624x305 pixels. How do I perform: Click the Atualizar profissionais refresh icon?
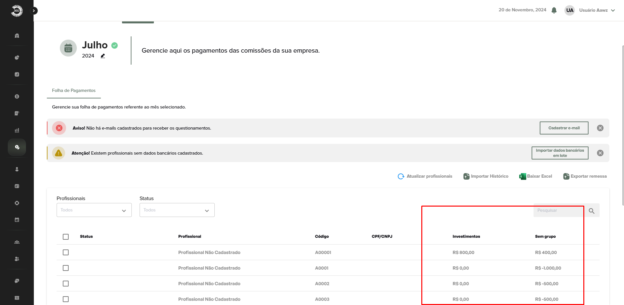click(401, 176)
